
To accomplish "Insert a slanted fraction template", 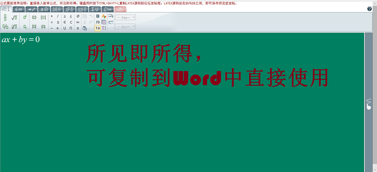I will (x=5, y=27).
